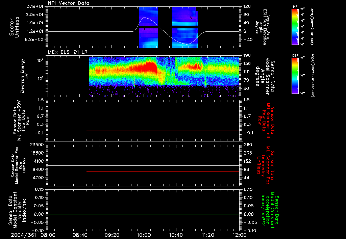The height and width of the screenshot is (239, 346).
Task: Click the DEF units label "ergs/(cm**2-sr-sec-eV)"
Action: tap(313, 75)
